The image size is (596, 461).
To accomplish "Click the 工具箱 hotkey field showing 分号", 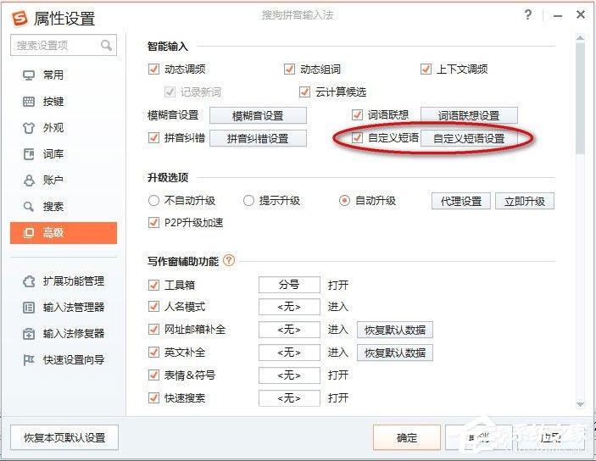I will point(289,285).
